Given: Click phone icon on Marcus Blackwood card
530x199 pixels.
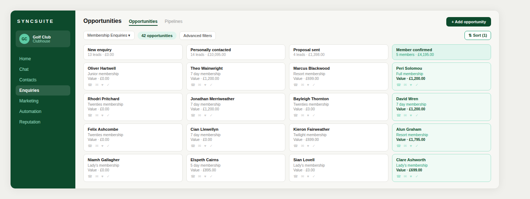Looking at the screenshot, I should pos(296,85).
